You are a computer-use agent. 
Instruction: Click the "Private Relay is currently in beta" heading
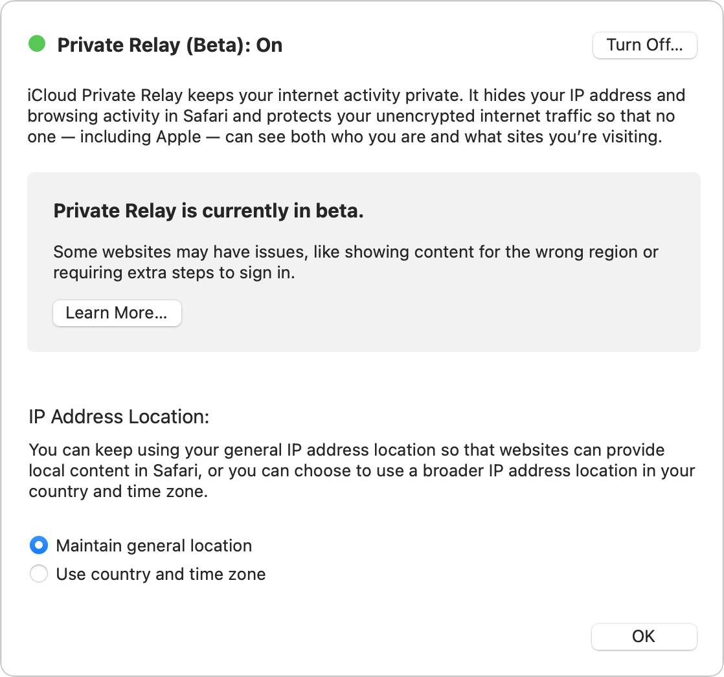coord(209,211)
